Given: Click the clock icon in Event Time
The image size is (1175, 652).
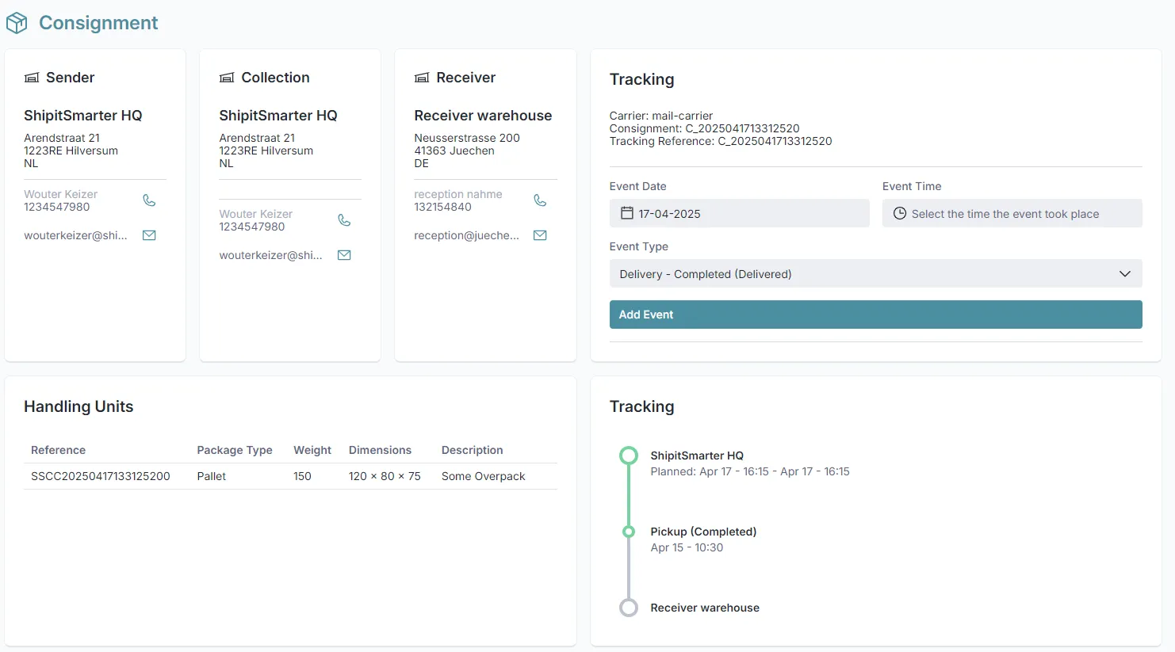Looking at the screenshot, I should [x=900, y=213].
